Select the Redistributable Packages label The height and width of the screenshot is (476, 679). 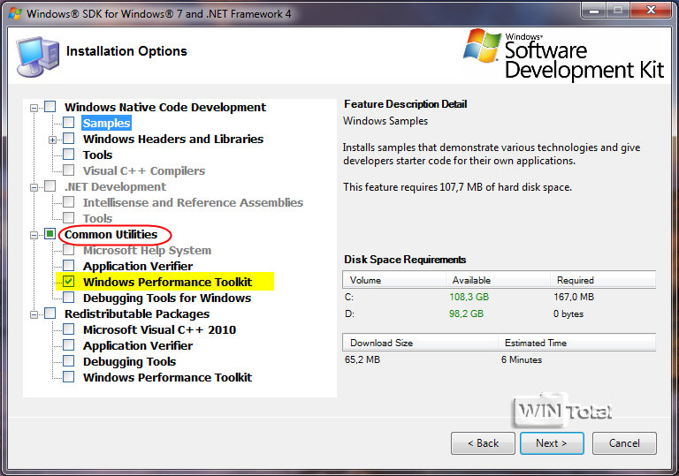click(137, 314)
